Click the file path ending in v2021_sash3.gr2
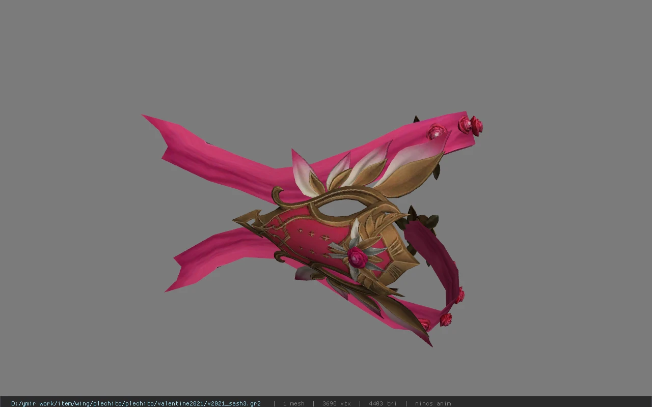The width and height of the screenshot is (652, 407). pyautogui.click(x=136, y=403)
